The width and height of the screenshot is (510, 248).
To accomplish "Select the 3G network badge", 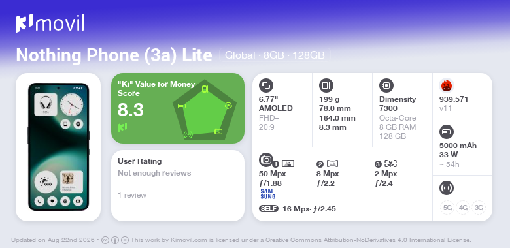I will [479, 208].
